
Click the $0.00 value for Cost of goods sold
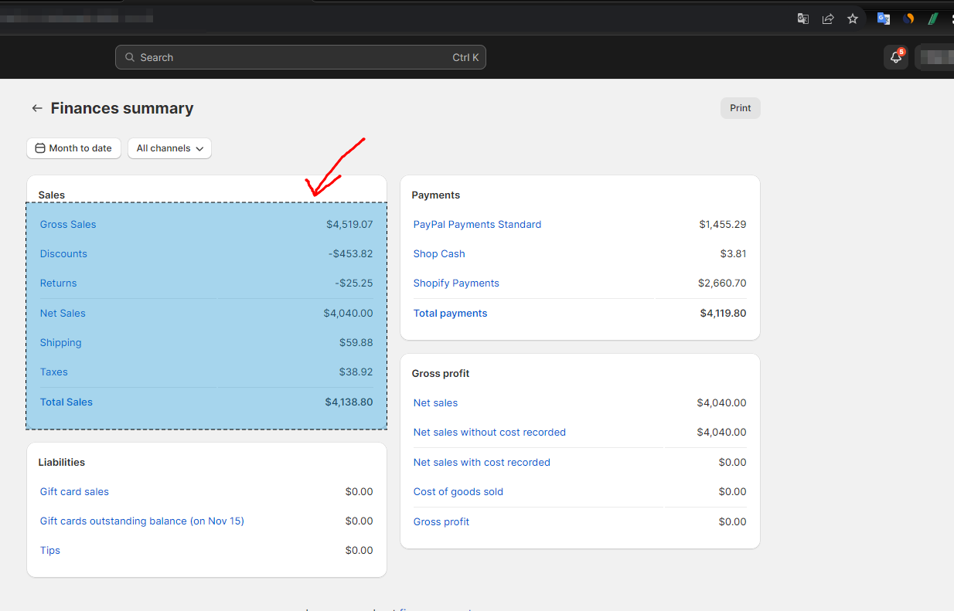pyautogui.click(x=733, y=492)
